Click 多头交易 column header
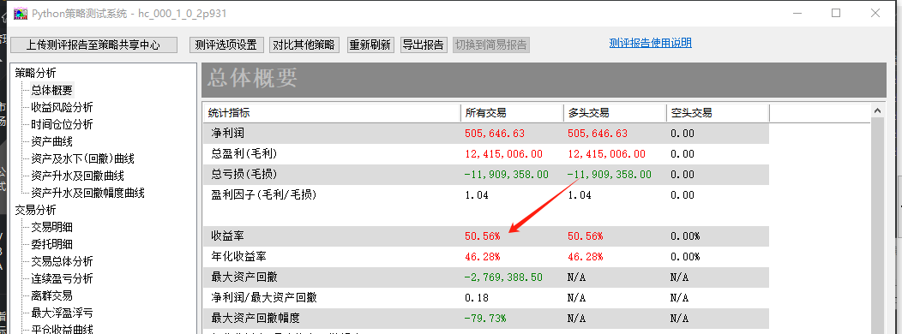The height and width of the screenshot is (334, 902). (x=615, y=113)
